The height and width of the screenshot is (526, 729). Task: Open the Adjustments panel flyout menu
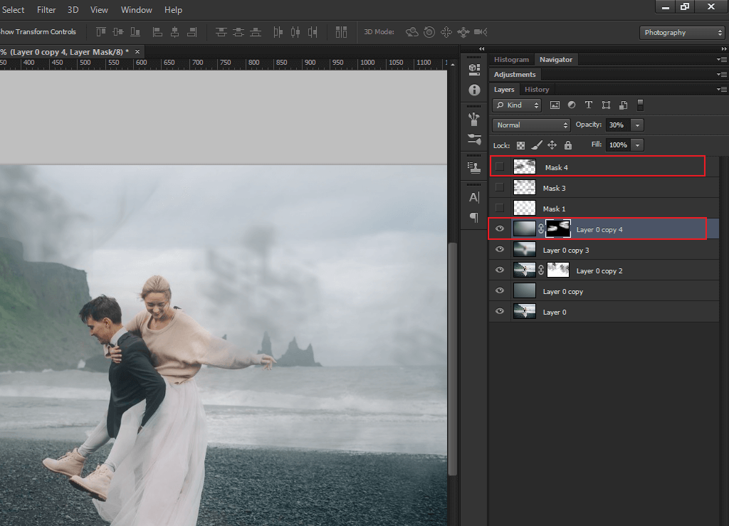[x=722, y=74]
